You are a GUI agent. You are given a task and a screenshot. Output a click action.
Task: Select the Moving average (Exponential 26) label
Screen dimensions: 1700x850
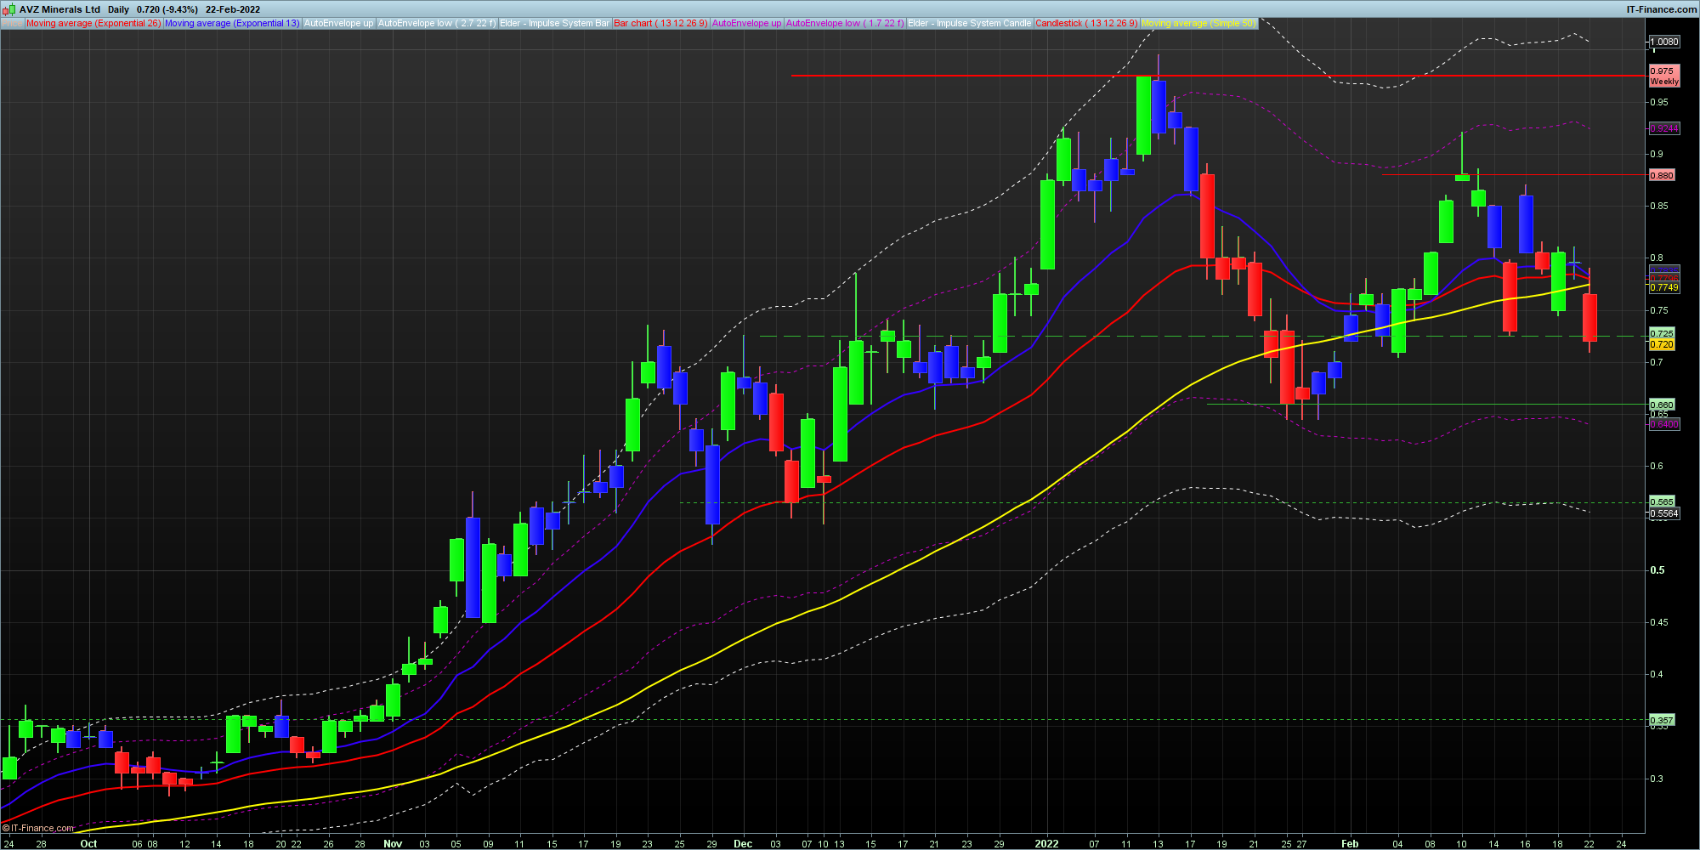(93, 23)
